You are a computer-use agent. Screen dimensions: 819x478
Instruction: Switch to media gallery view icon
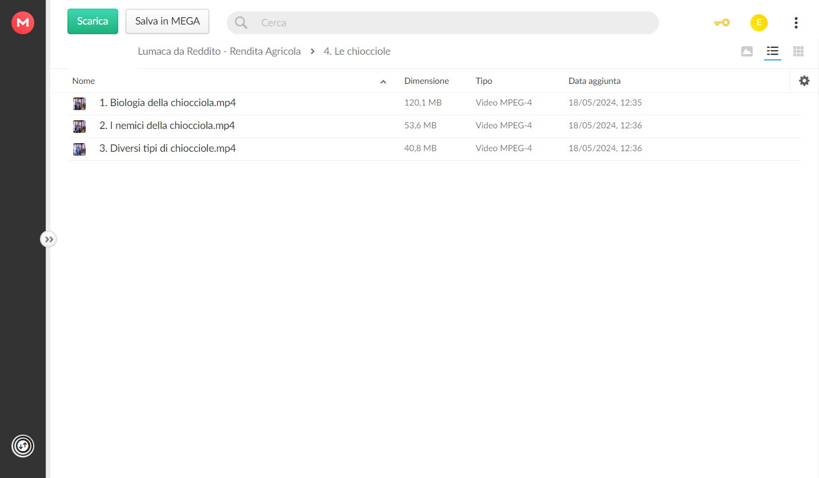(746, 51)
